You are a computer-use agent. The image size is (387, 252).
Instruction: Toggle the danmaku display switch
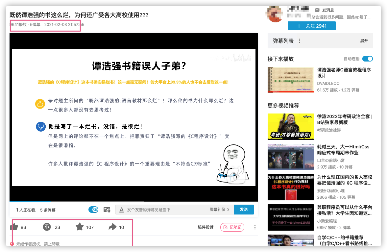tap(93, 210)
